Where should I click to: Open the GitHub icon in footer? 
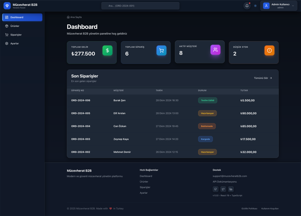215,189
